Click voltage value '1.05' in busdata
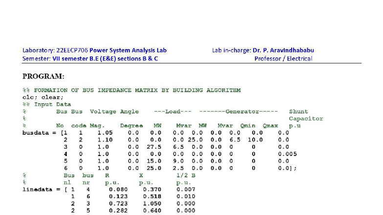Viewport: 383px width, 215px height. (105, 133)
